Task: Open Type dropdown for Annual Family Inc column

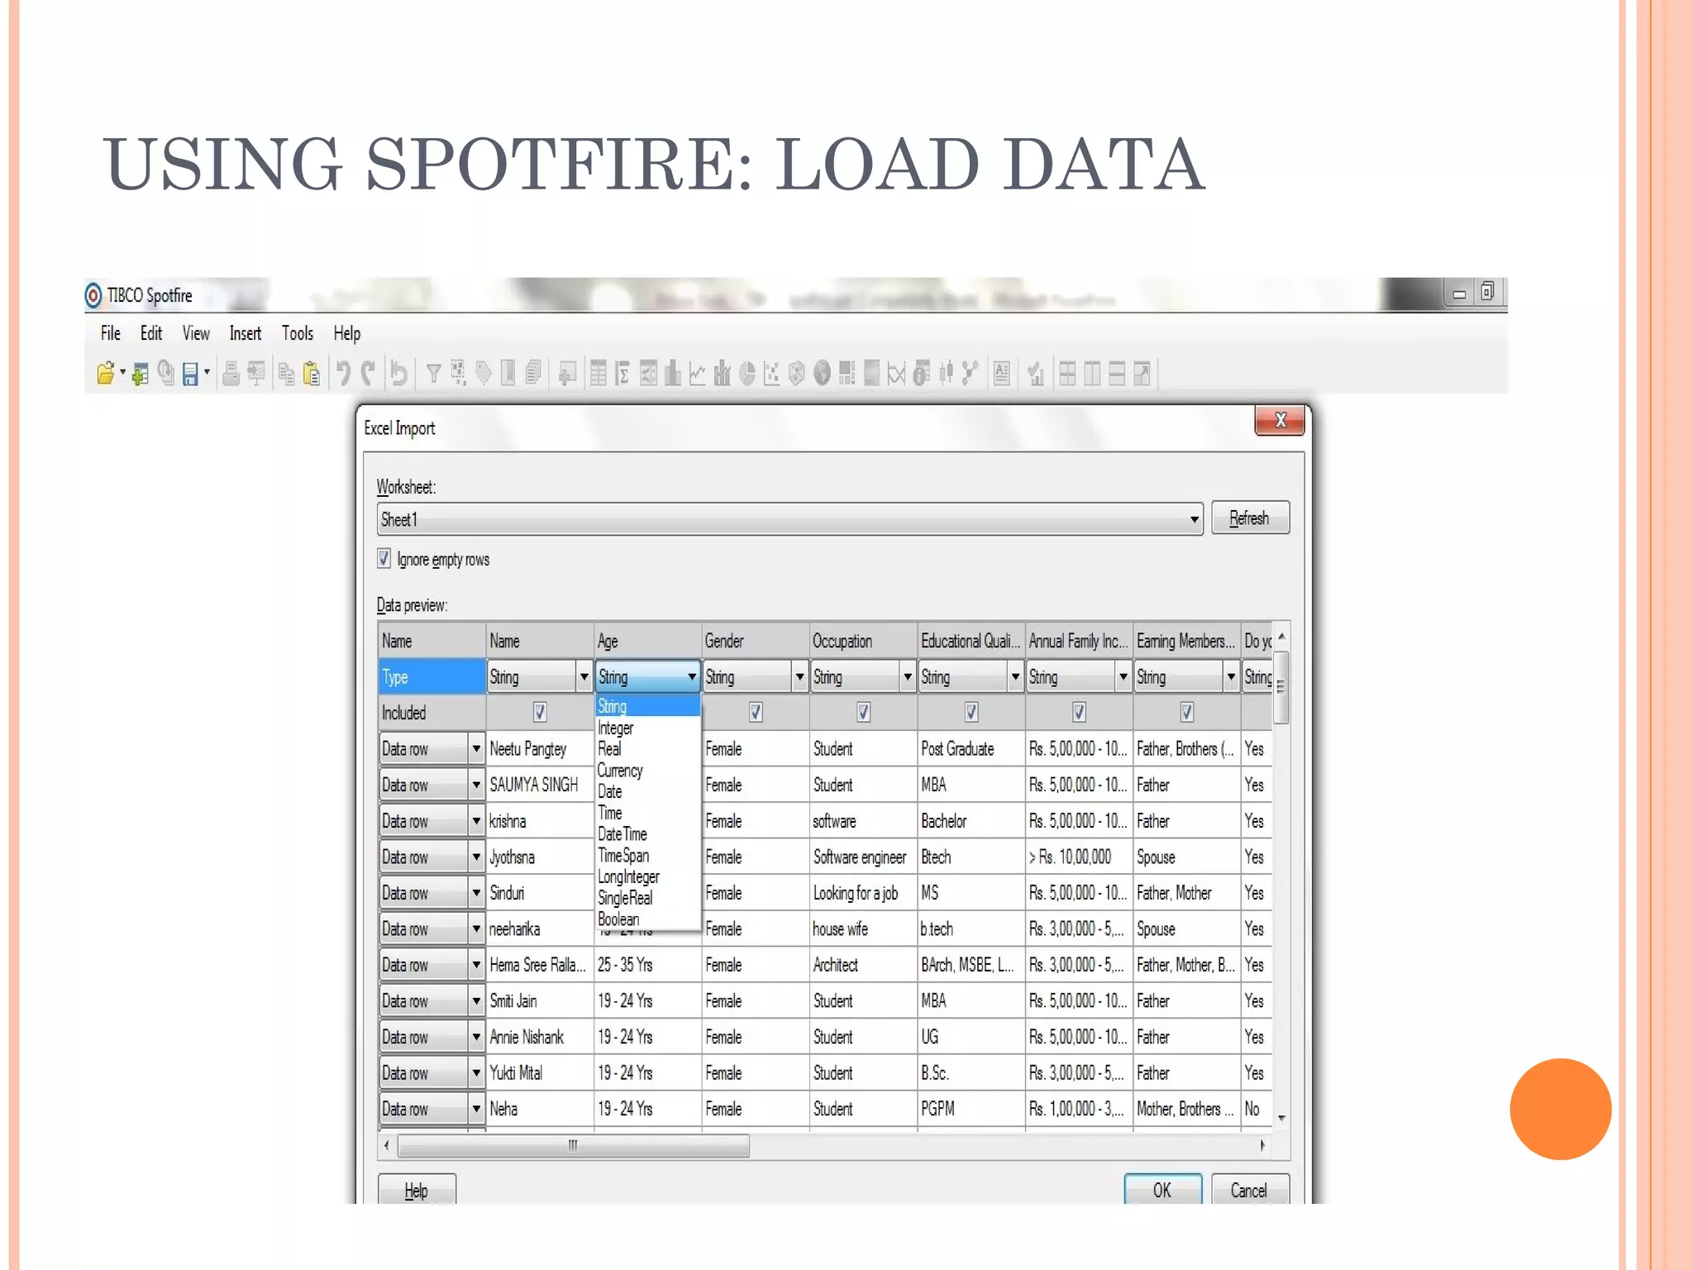Action: 1123,676
